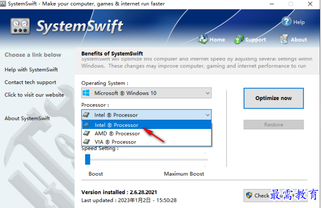This screenshot has width=322, height=208.
Task: Click the Speed Setting slider thumb
Action: point(88,159)
